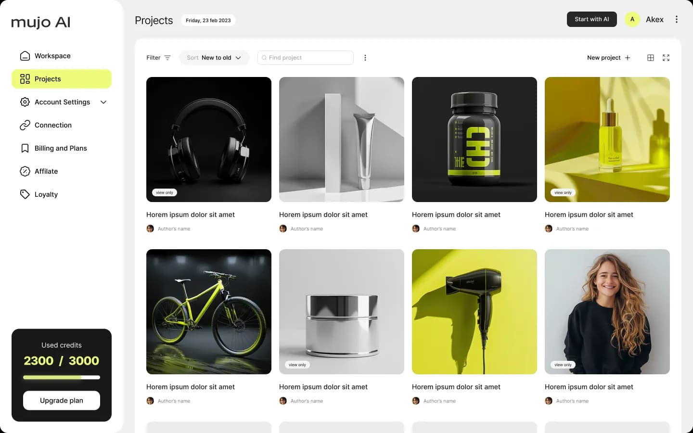This screenshot has width=693, height=433.
Task: Select the Projects sidebar item
Action: pyautogui.click(x=62, y=79)
